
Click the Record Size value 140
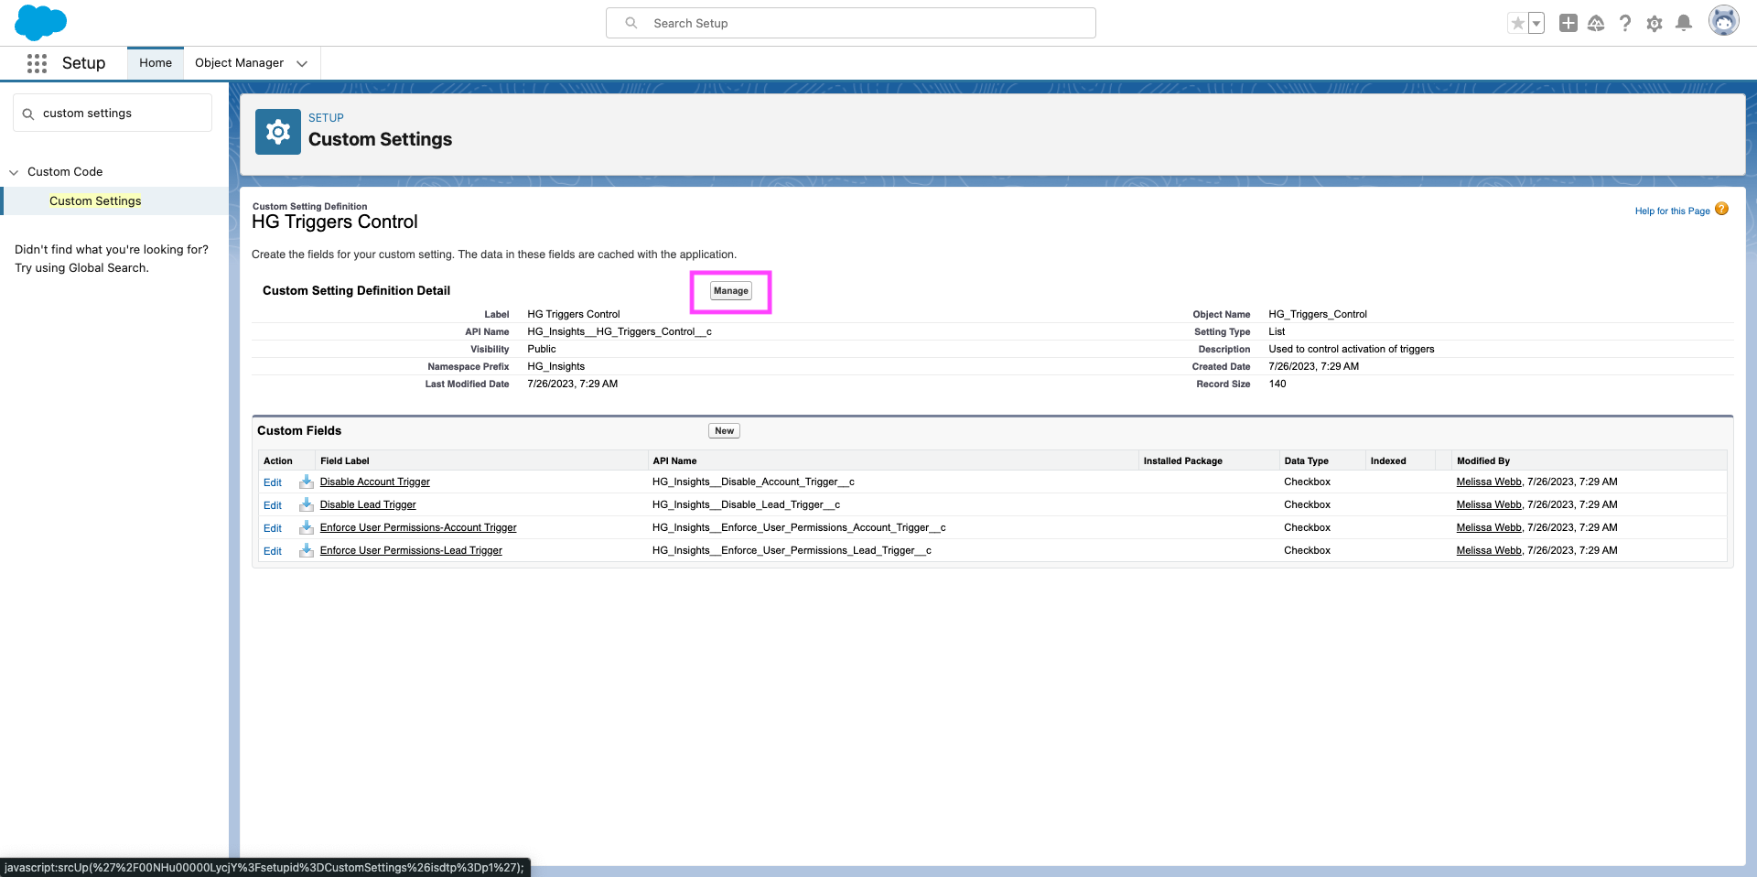click(1277, 384)
